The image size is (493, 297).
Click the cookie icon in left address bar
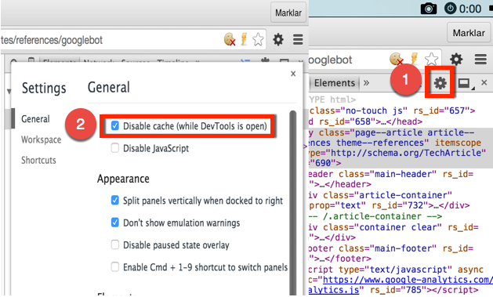(x=230, y=40)
